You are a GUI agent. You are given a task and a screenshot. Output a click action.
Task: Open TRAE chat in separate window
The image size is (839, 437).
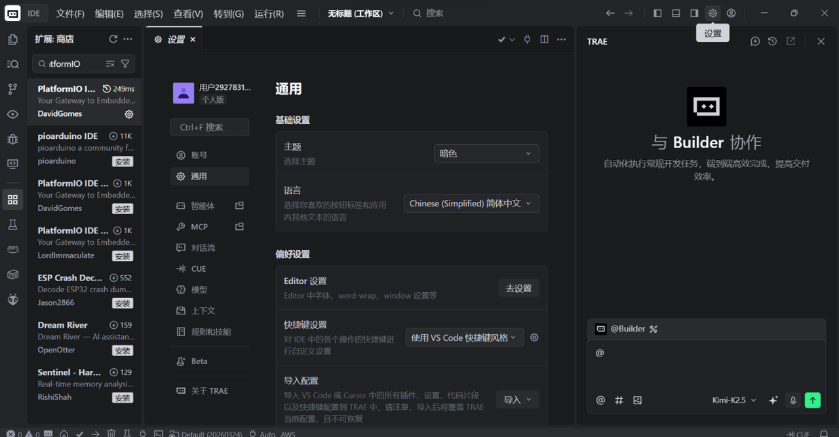[790, 41]
